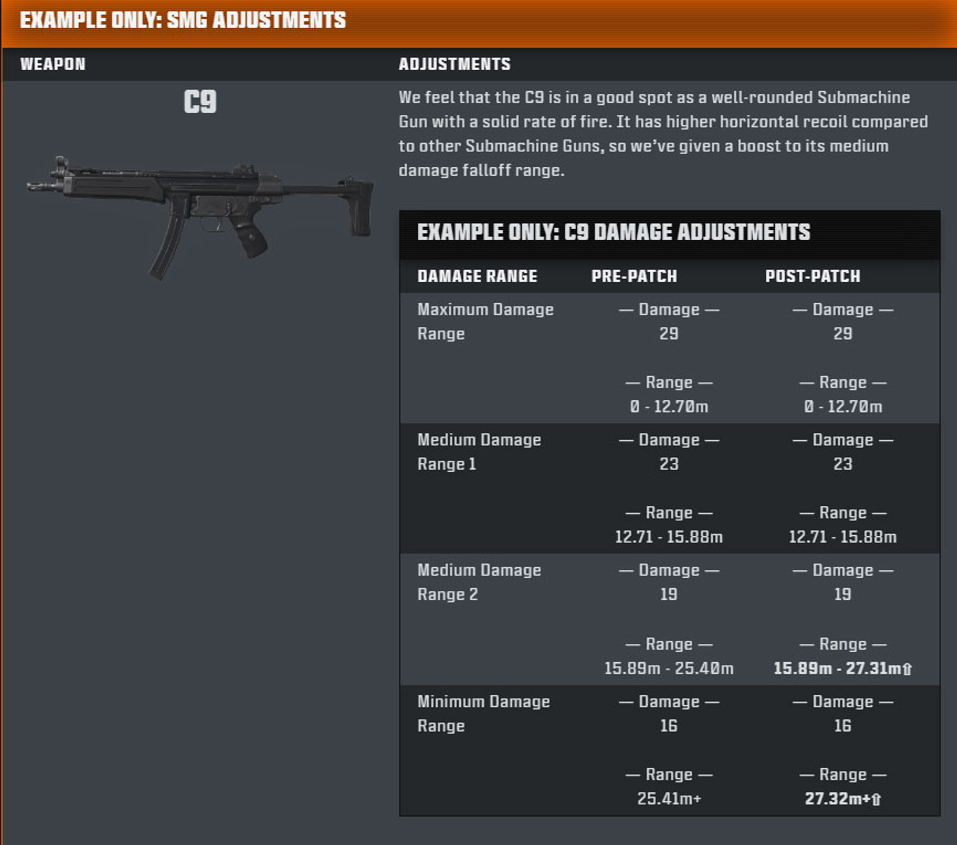Click the up arrow beside 27.32m+

876,799
